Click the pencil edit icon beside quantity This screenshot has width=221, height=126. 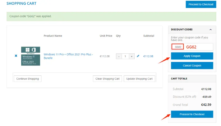coord(138,56)
